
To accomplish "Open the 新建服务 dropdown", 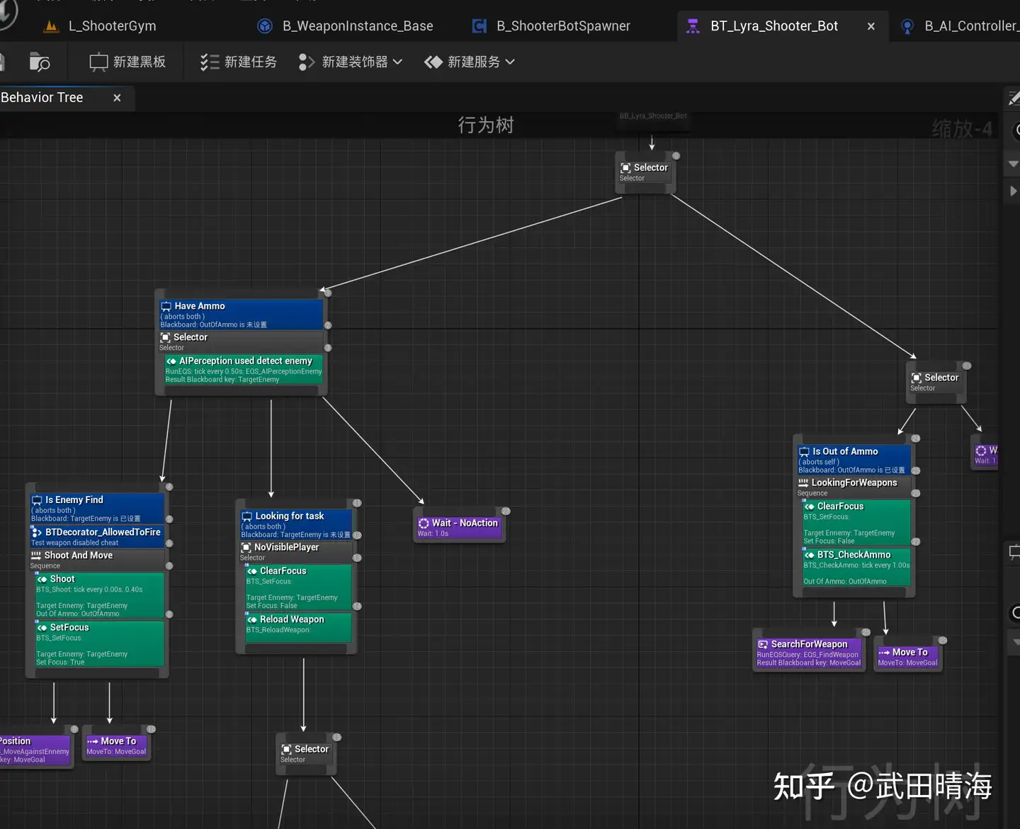I will click(470, 62).
